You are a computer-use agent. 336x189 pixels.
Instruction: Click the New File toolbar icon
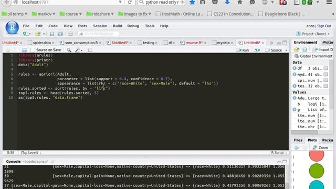25,34
